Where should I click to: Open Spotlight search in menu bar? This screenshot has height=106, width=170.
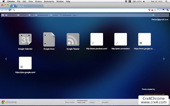pos(166,1)
